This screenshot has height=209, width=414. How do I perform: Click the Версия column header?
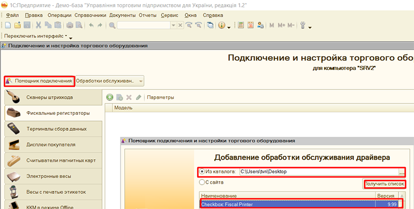[x=387, y=196]
